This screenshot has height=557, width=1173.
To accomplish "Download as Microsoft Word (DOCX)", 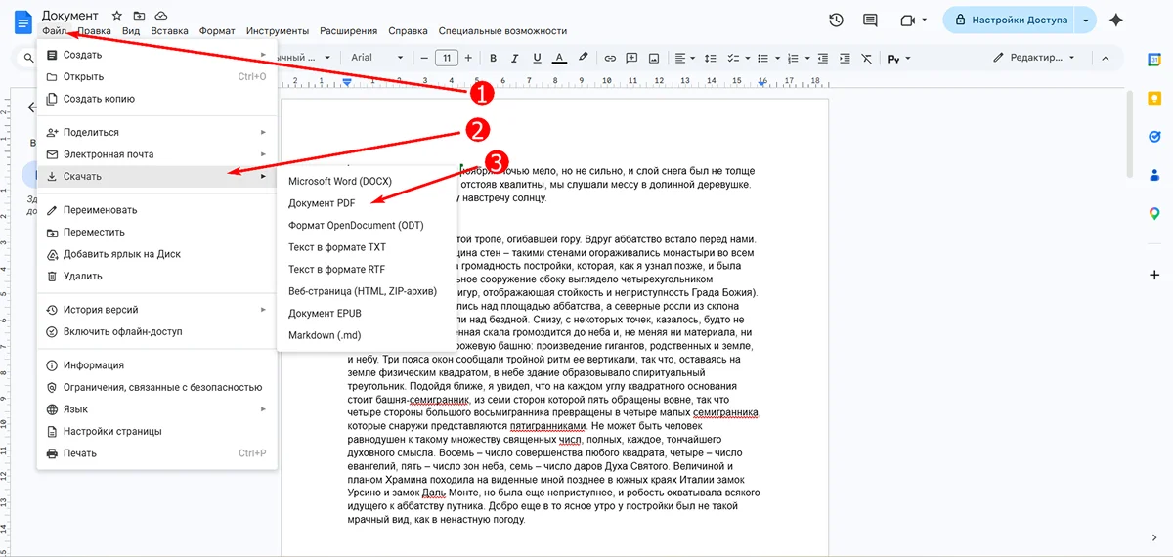I will click(367, 181).
